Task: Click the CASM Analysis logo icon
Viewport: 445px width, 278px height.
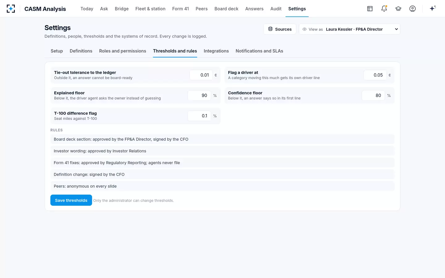Action: pyautogui.click(x=11, y=9)
